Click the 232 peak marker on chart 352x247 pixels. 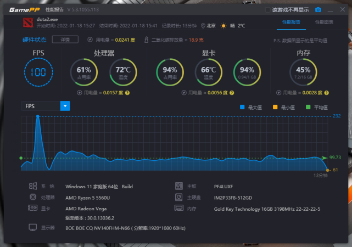(x=38, y=116)
